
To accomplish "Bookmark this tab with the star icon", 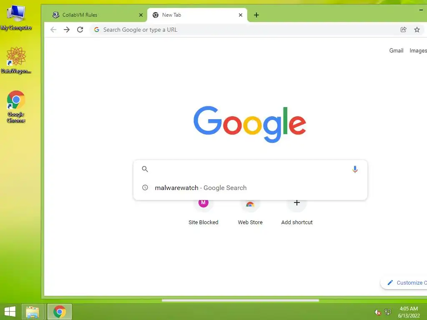I will (x=417, y=30).
